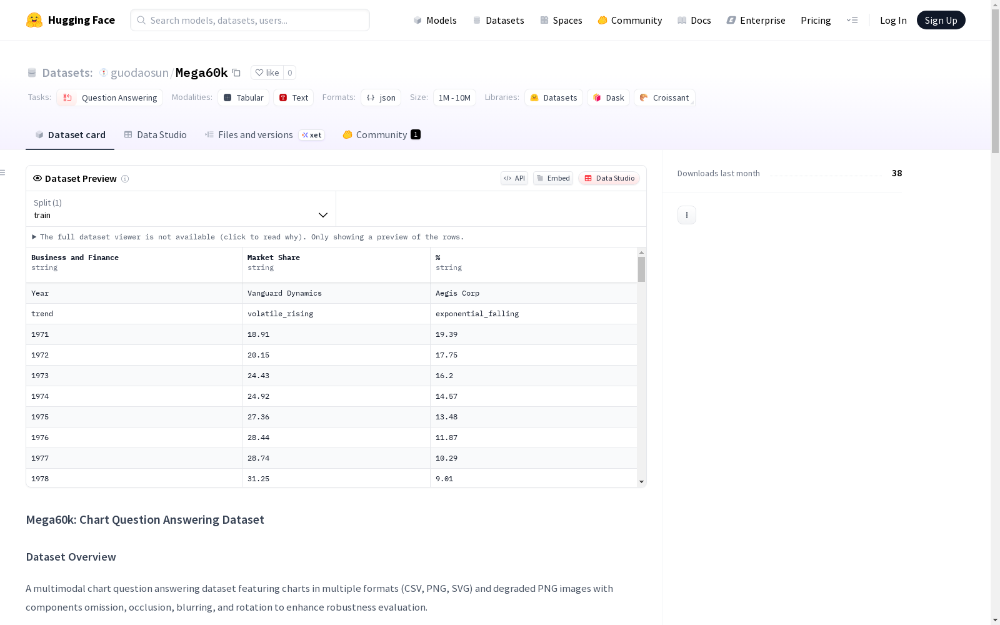Select the Aegis Corp cell
Image resolution: width=1000 pixels, height=625 pixels.
click(x=534, y=293)
